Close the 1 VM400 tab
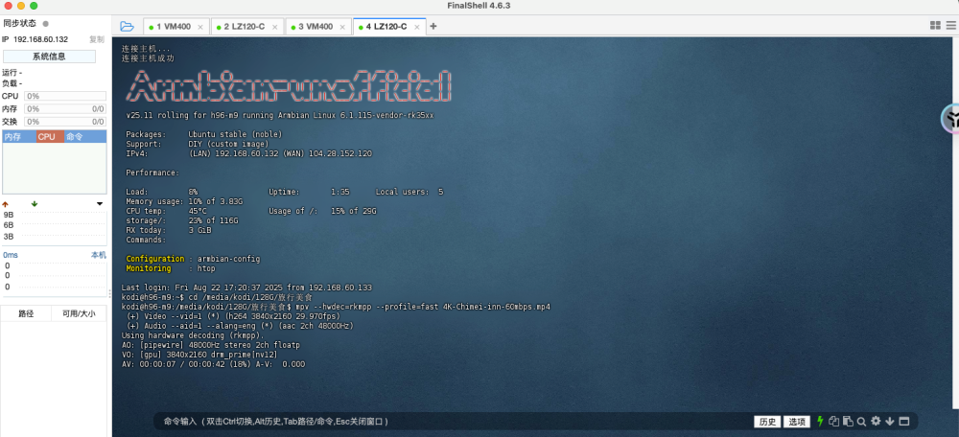The image size is (959, 437). tap(200, 27)
